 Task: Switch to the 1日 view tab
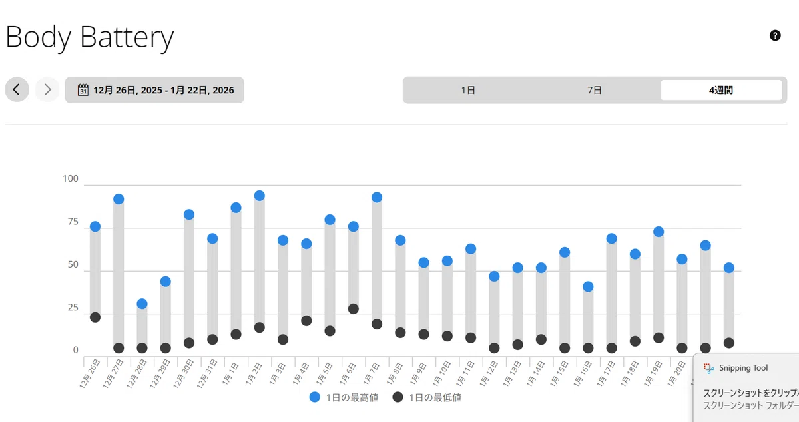[468, 90]
